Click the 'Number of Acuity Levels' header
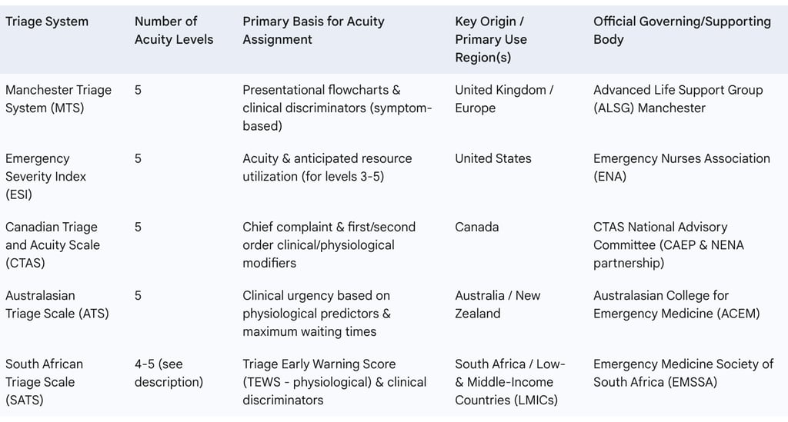The width and height of the screenshot is (788, 422). point(174,30)
